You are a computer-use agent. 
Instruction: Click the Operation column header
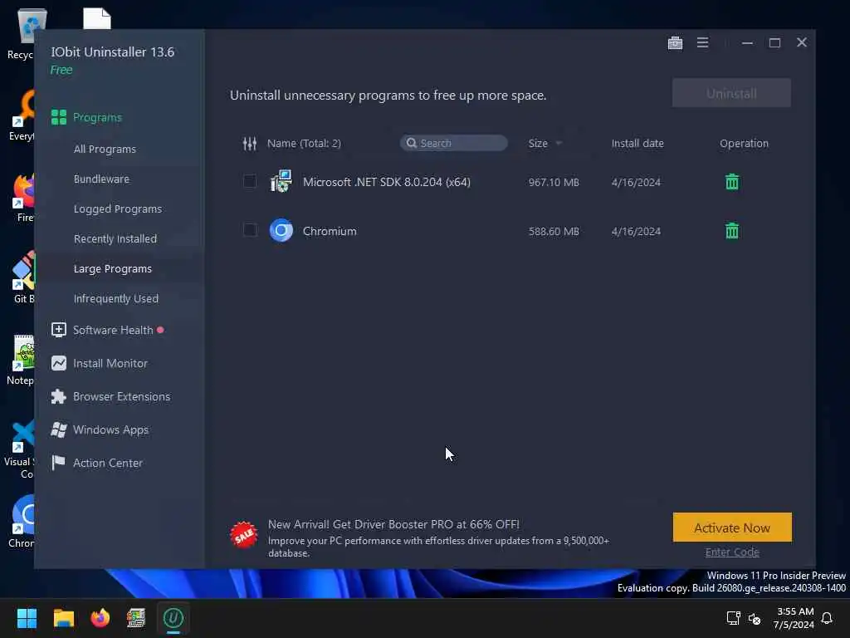tap(744, 143)
